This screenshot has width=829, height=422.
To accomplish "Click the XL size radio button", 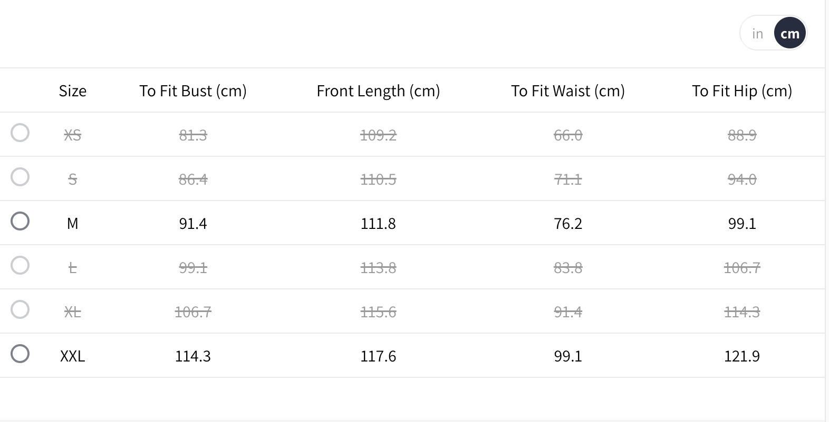I will [x=20, y=309].
